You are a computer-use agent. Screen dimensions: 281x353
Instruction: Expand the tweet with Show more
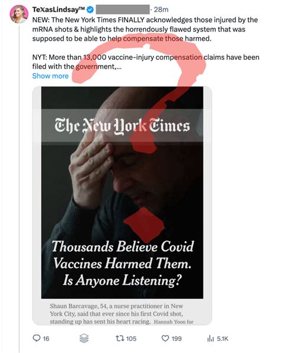pos(50,76)
